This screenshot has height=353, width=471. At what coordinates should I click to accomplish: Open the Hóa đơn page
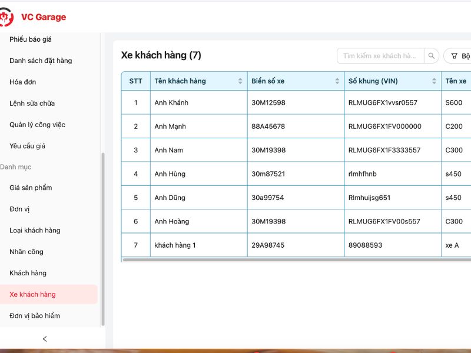(22, 82)
